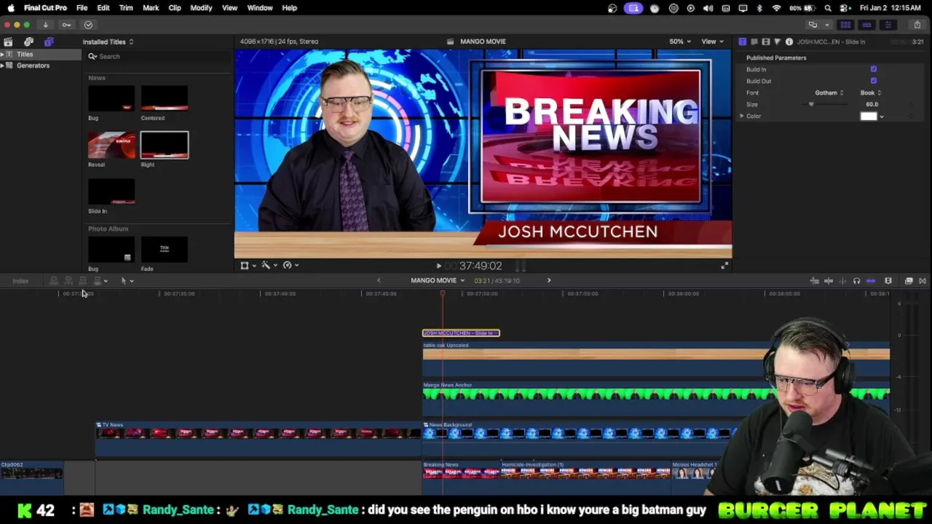Screen dimensions: 932x524
Task: Open the background tasks checkmark icon
Action: click(x=88, y=25)
